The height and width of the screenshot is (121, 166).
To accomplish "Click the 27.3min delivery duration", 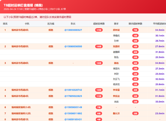I will [x=160, y=69].
